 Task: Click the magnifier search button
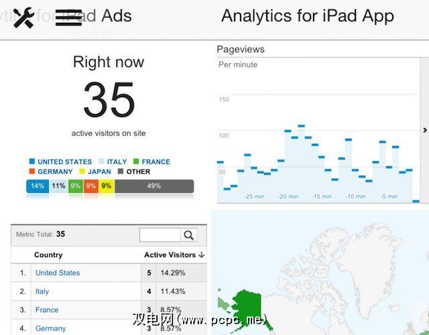189,235
